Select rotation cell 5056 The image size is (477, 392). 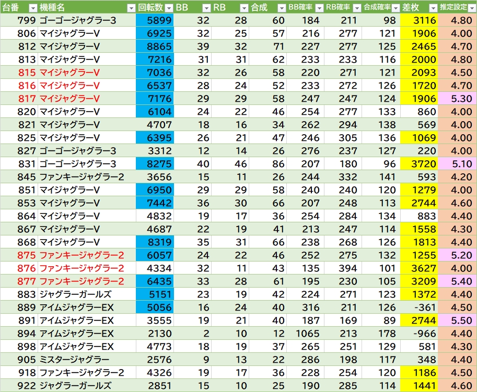coord(155,308)
